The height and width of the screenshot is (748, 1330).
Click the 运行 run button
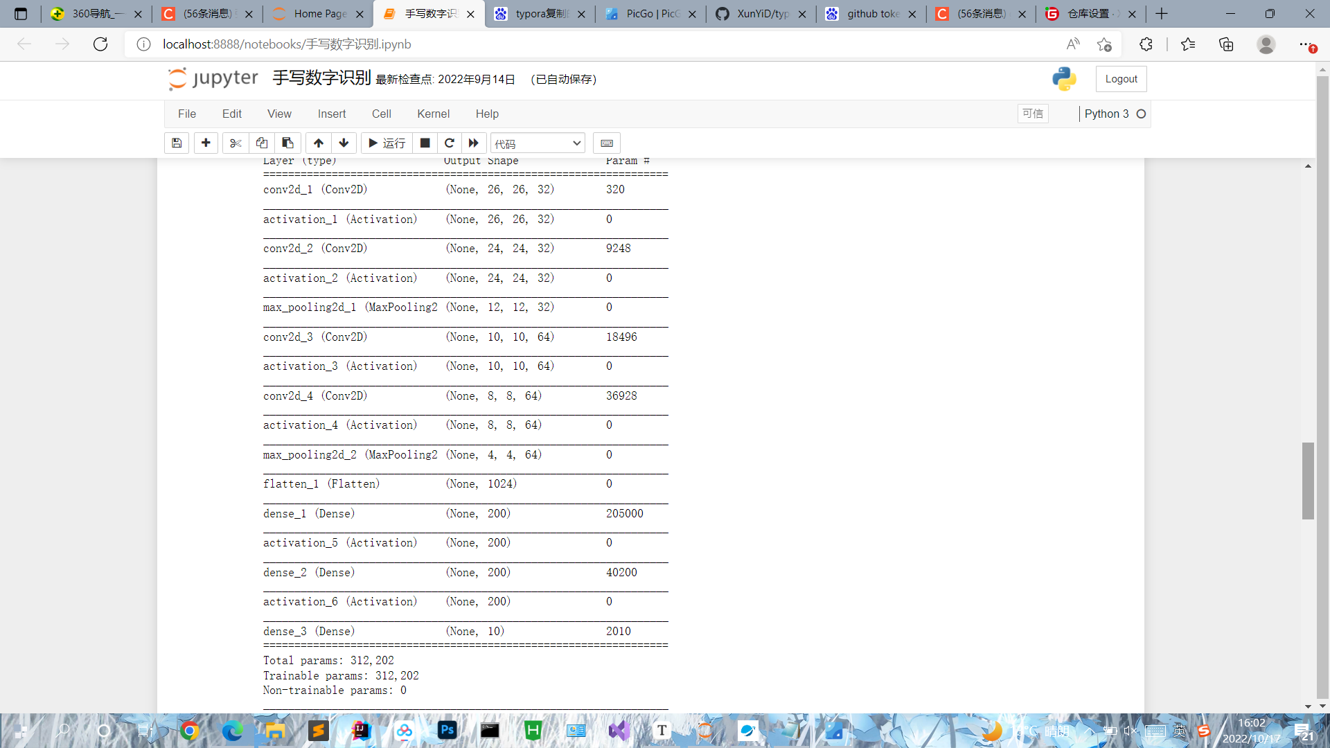click(x=387, y=143)
